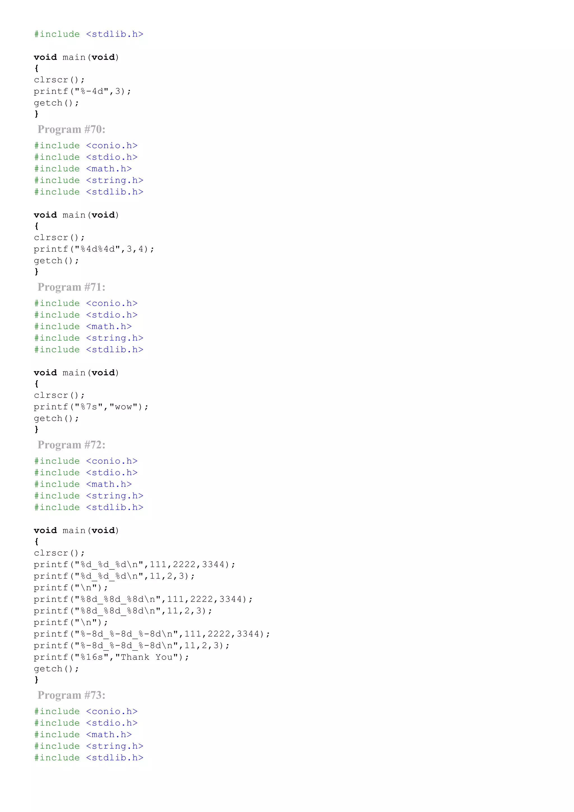
Task: Click #include <stdio.h> under Program #70
Action: tap(85, 157)
